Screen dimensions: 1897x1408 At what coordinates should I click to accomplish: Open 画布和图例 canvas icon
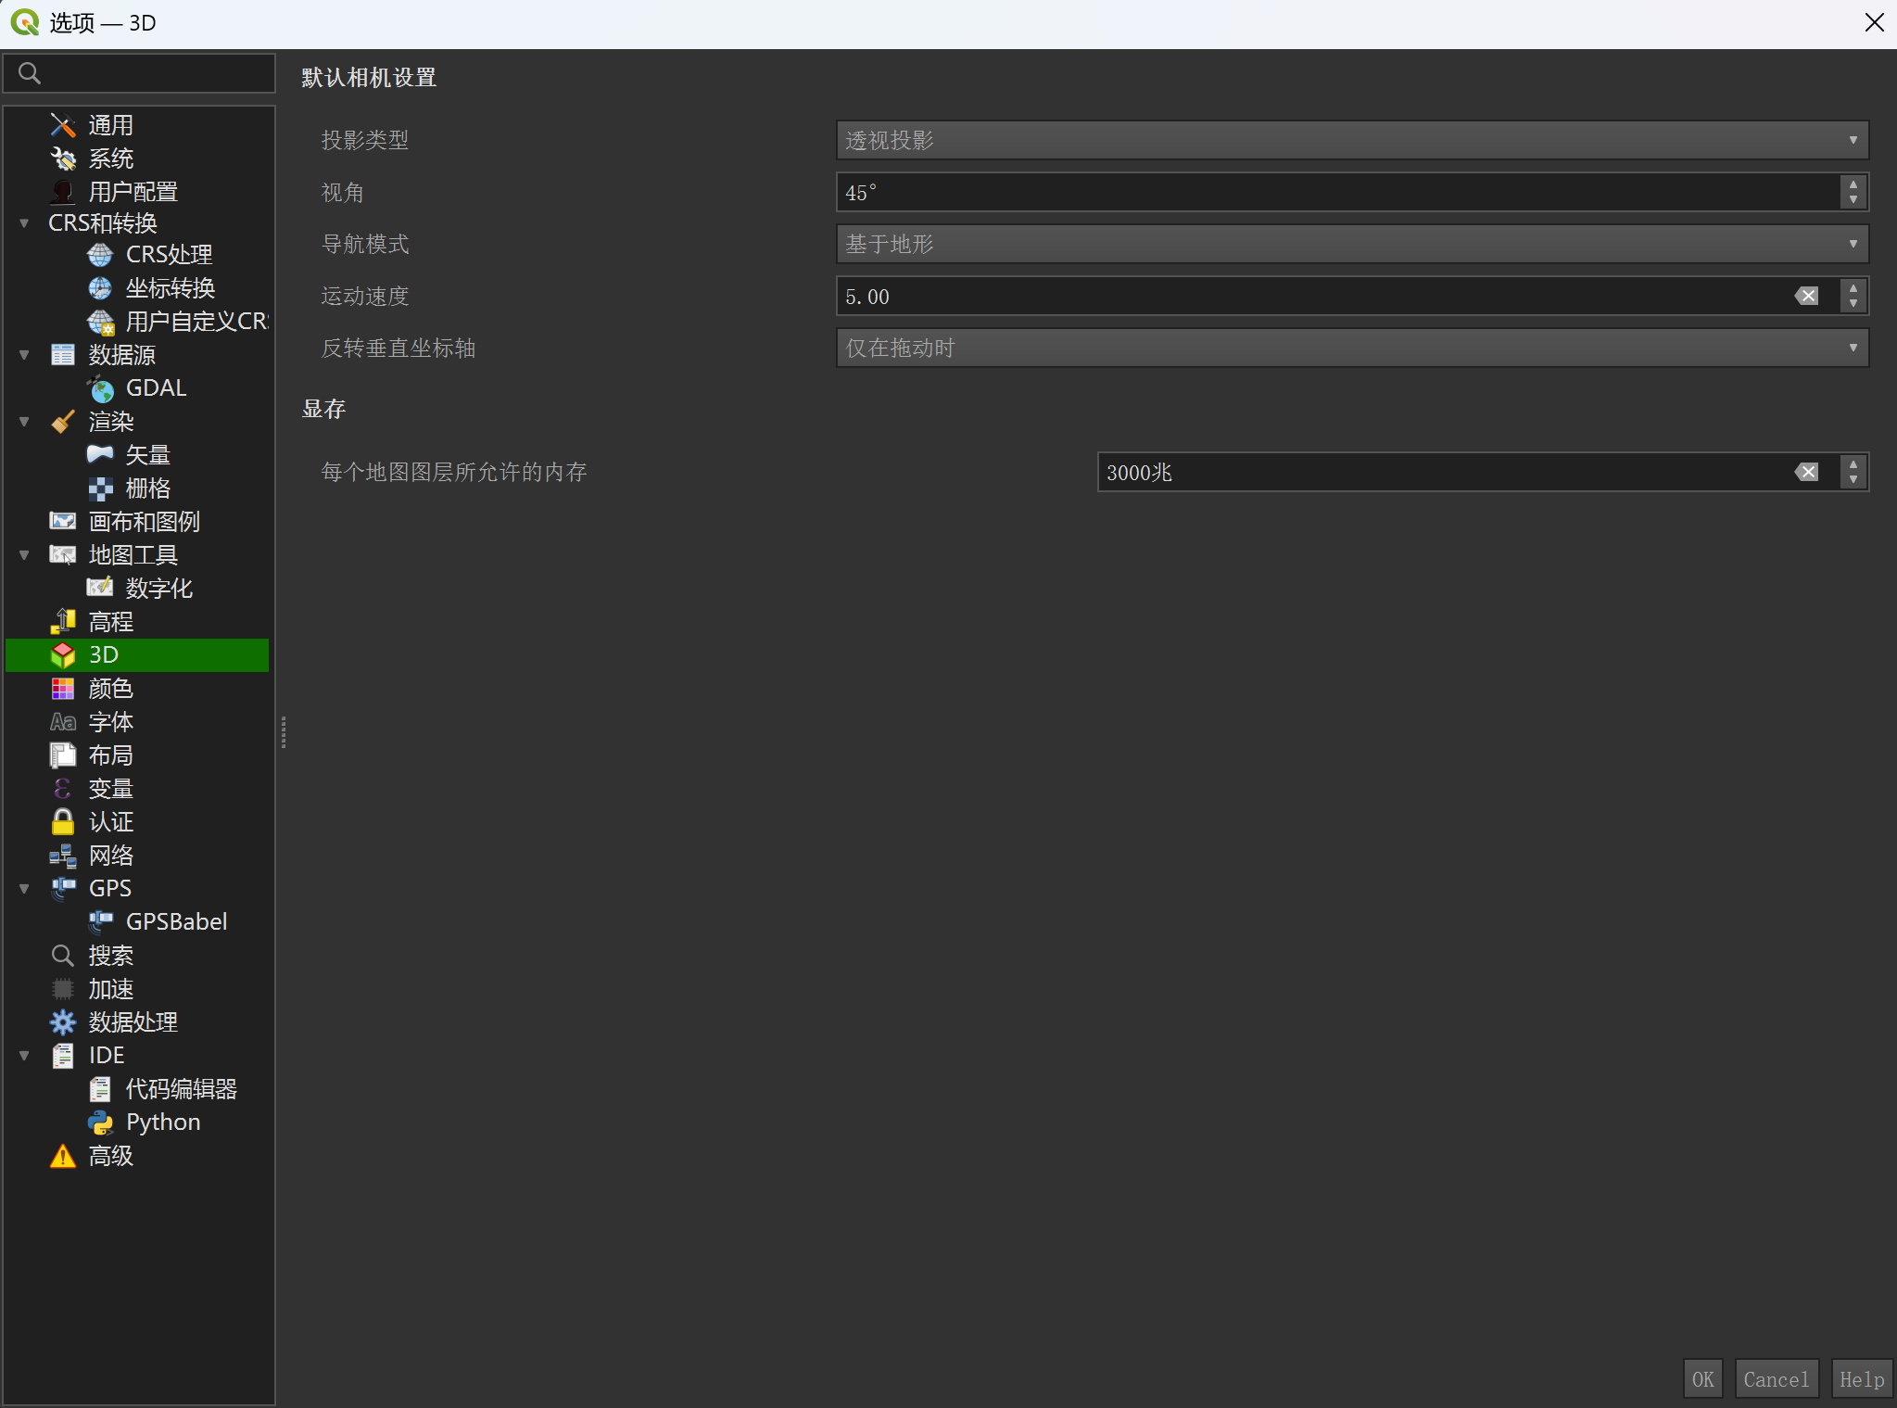click(63, 522)
